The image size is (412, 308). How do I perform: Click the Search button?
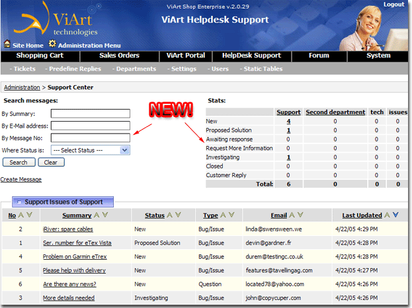(19, 163)
